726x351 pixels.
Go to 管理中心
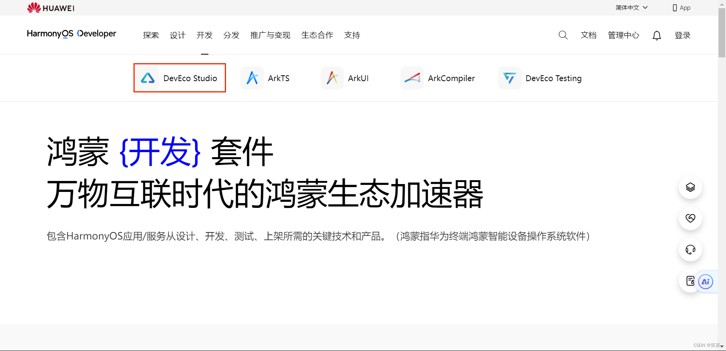[623, 35]
